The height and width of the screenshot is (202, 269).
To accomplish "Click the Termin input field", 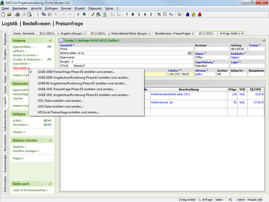I will pos(257,49).
